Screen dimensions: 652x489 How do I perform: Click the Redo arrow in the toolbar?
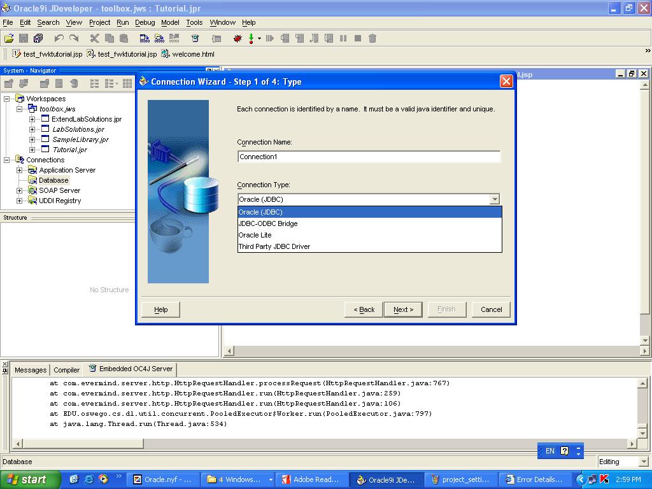pos(74,39)
